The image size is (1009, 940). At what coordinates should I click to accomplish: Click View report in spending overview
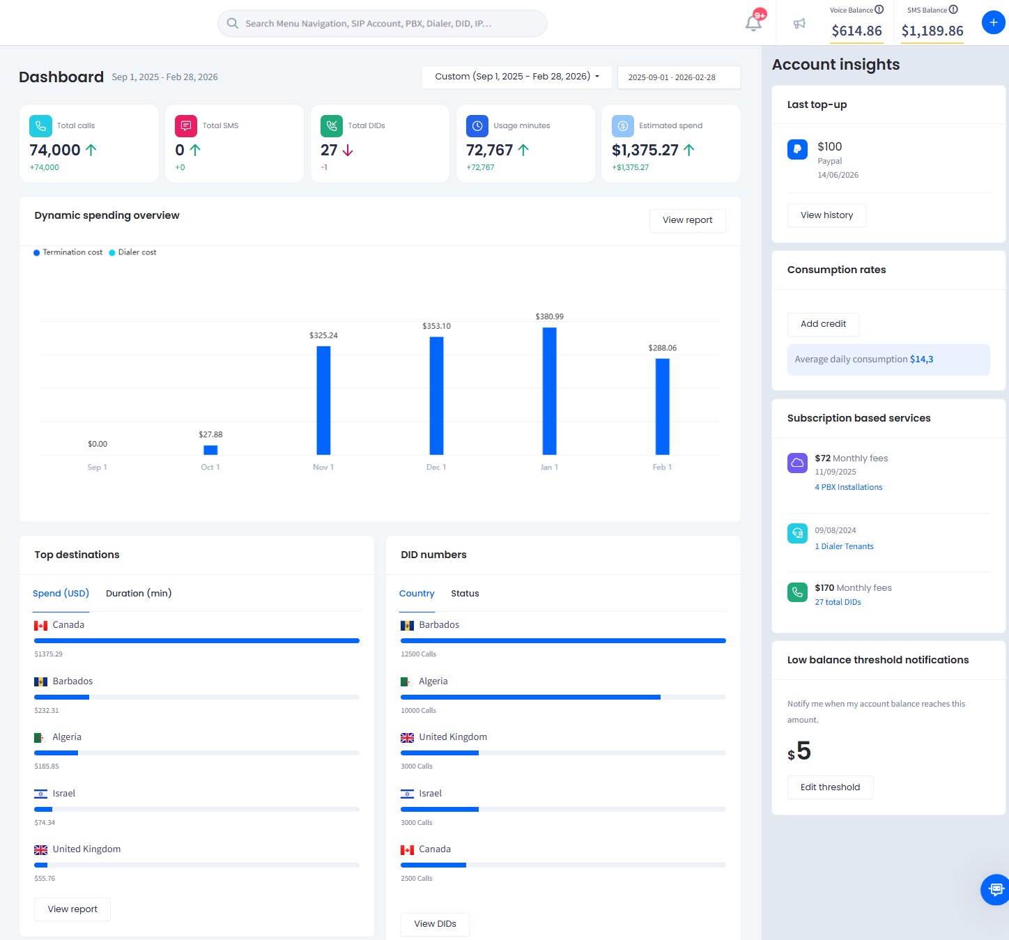click(688, 220)
